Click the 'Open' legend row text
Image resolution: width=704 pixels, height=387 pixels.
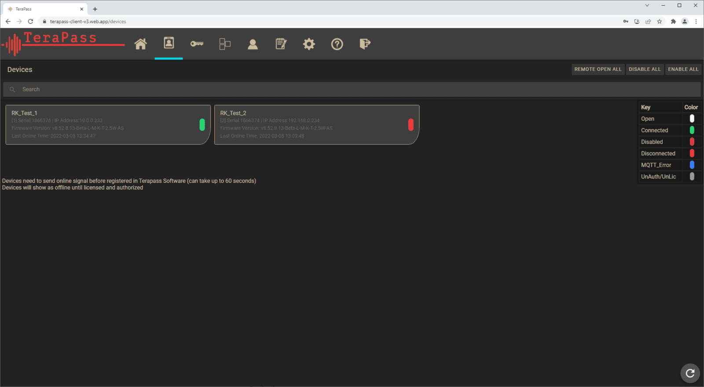(x=648, y=119)
